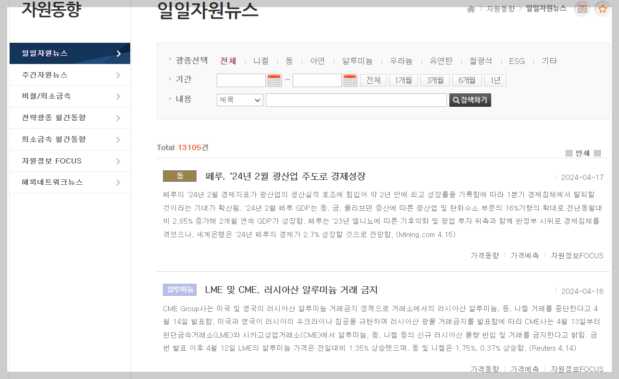The image size is (619, 379).
Task: Click 자원동향 in the breadcrumb
Action: [500, 9]
